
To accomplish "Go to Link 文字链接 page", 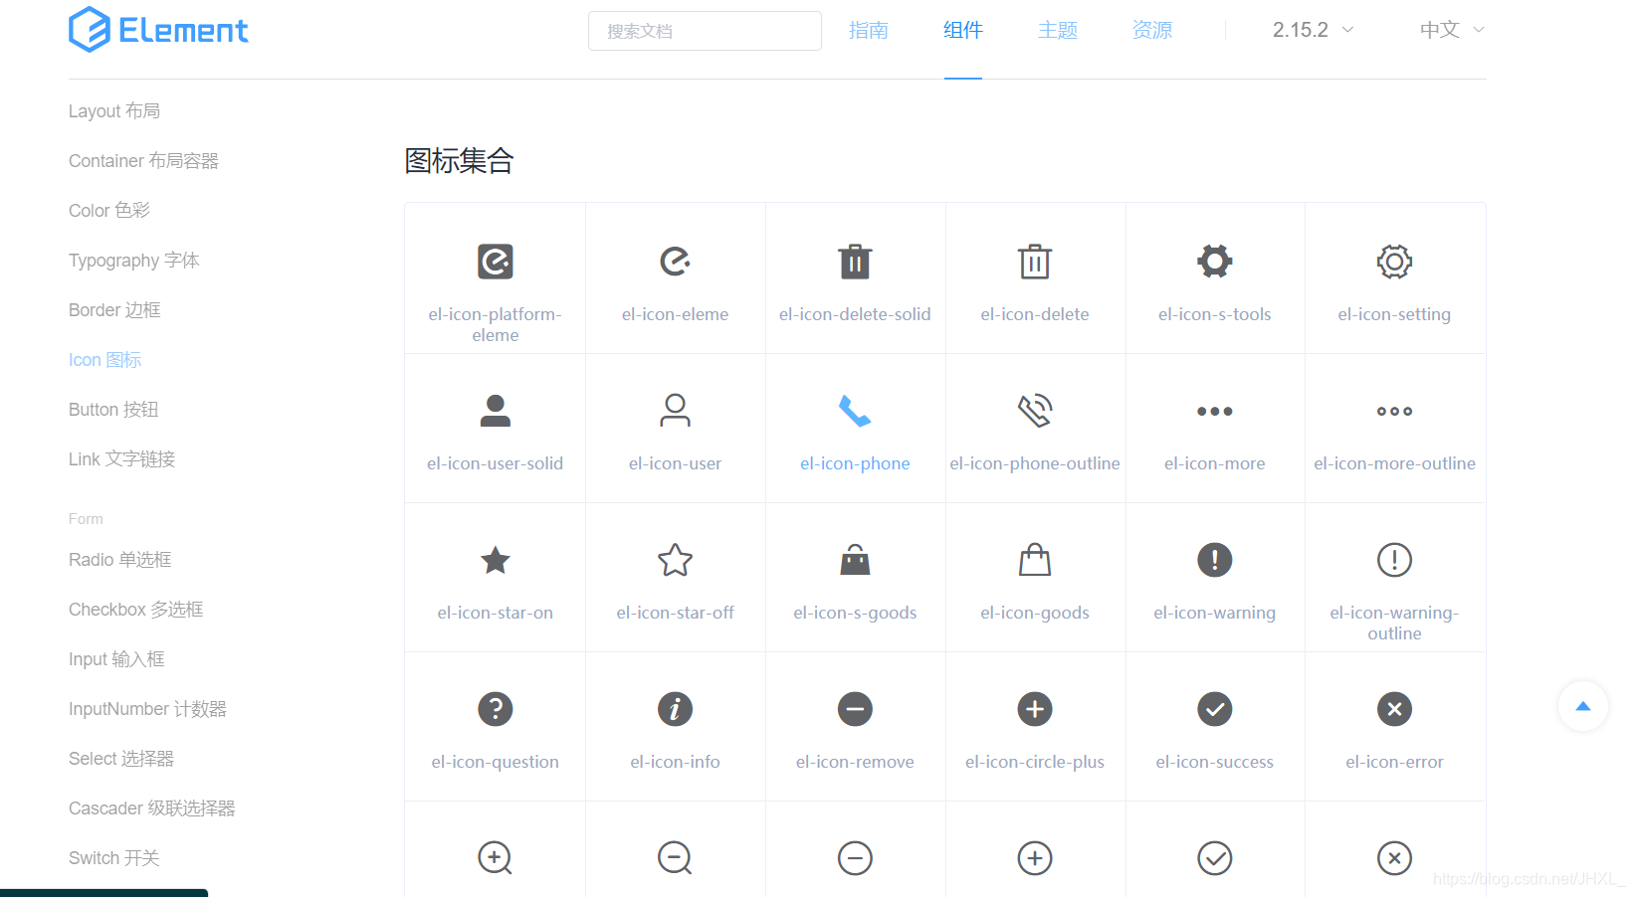I will pyautogui.click(x=122, y=459).
